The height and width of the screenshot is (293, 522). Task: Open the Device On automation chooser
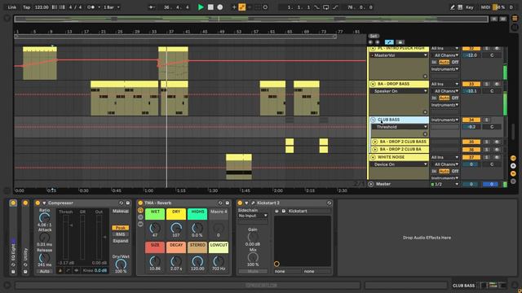[399, 164]
